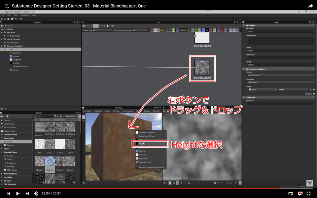
Task: Open the Library filter funnel
Action: 55,116
